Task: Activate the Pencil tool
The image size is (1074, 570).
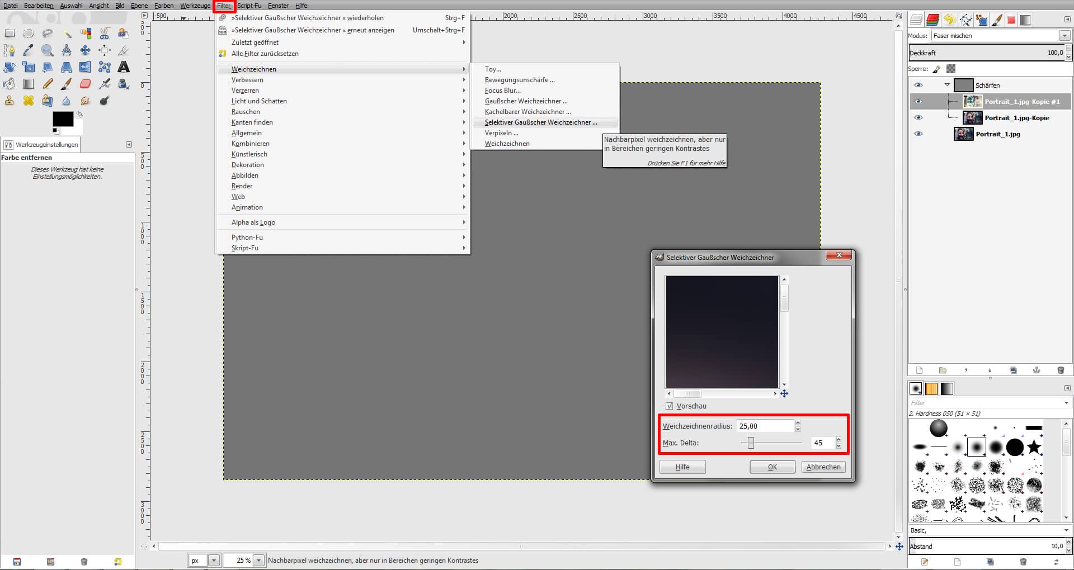Action: (x=48, y=84)
